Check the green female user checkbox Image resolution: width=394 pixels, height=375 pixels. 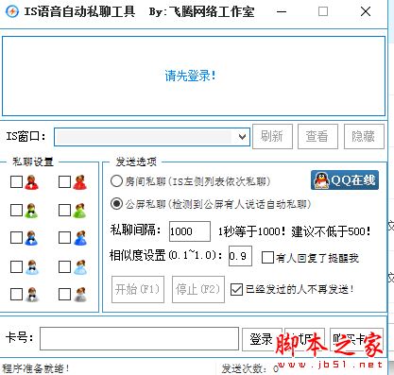pos(64,211)
